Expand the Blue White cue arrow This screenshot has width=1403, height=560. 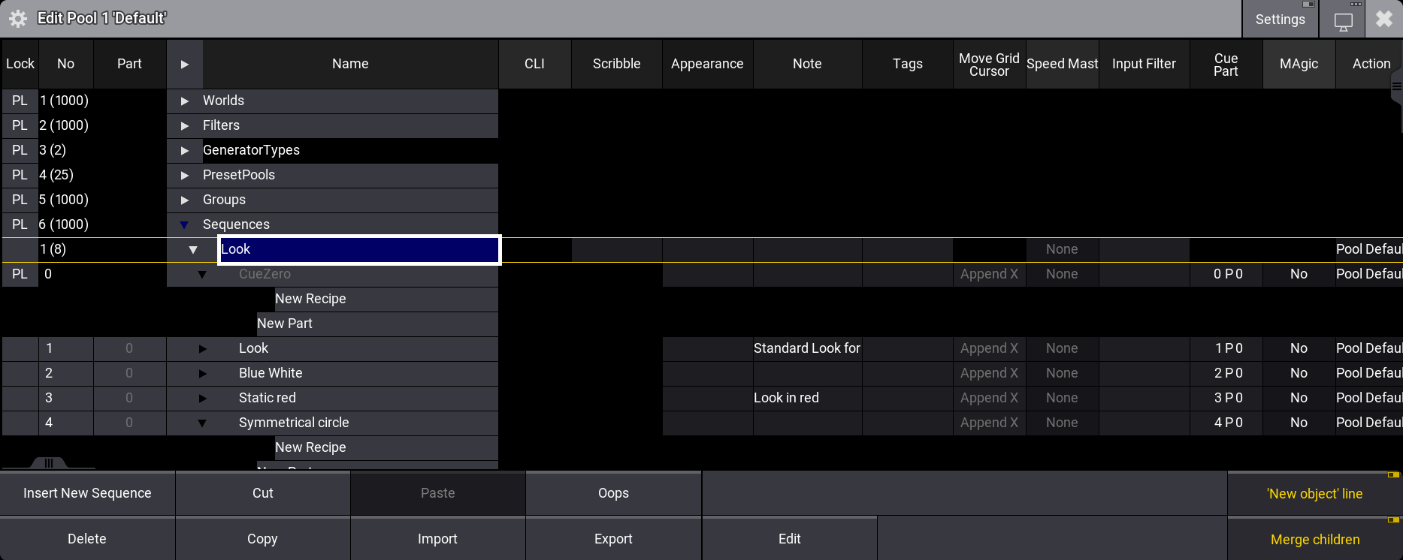[x=202, y=373]
